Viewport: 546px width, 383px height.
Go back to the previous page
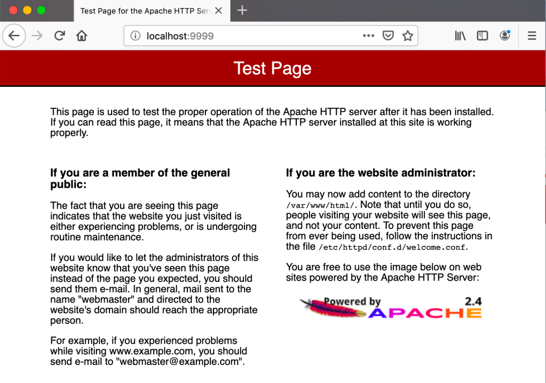pyautogui.click(x=14, y=36)
